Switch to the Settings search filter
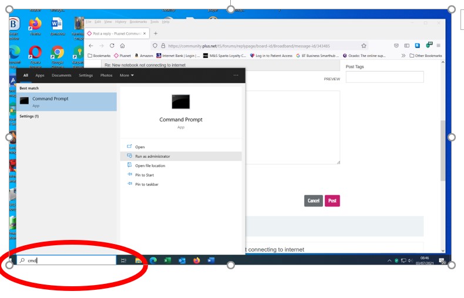The image size is (464, 298). click(86, 76)
